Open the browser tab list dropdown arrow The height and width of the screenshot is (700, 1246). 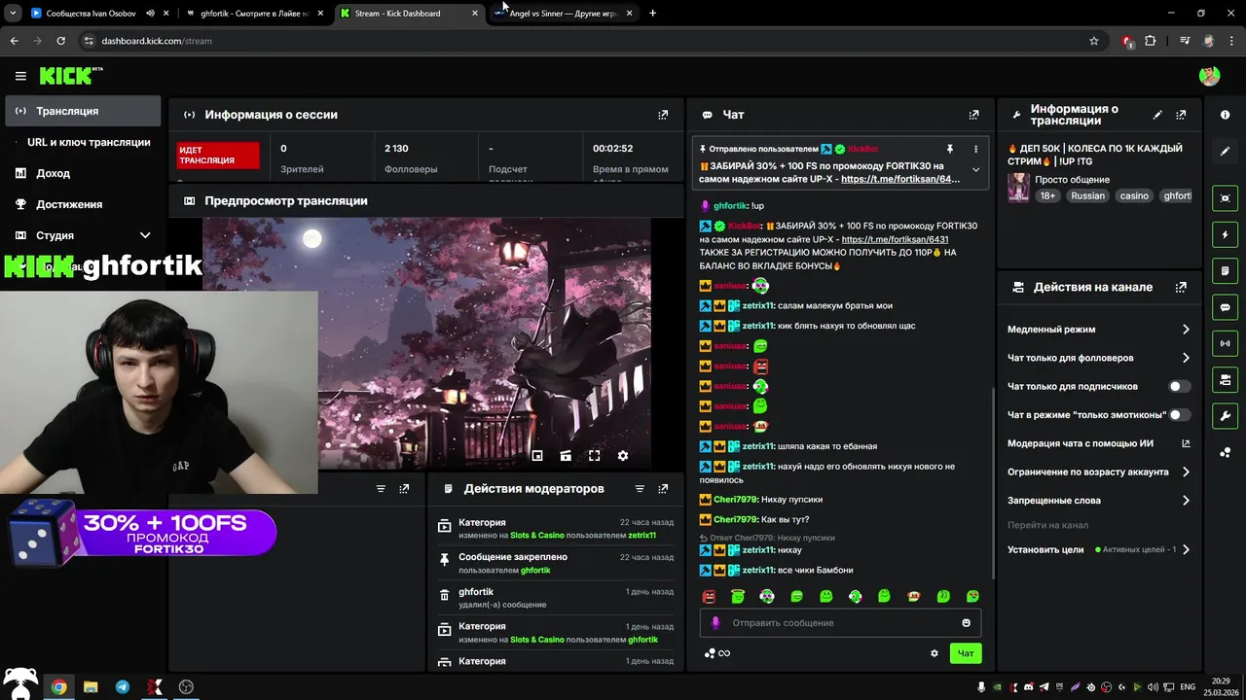tap(13, 14)
